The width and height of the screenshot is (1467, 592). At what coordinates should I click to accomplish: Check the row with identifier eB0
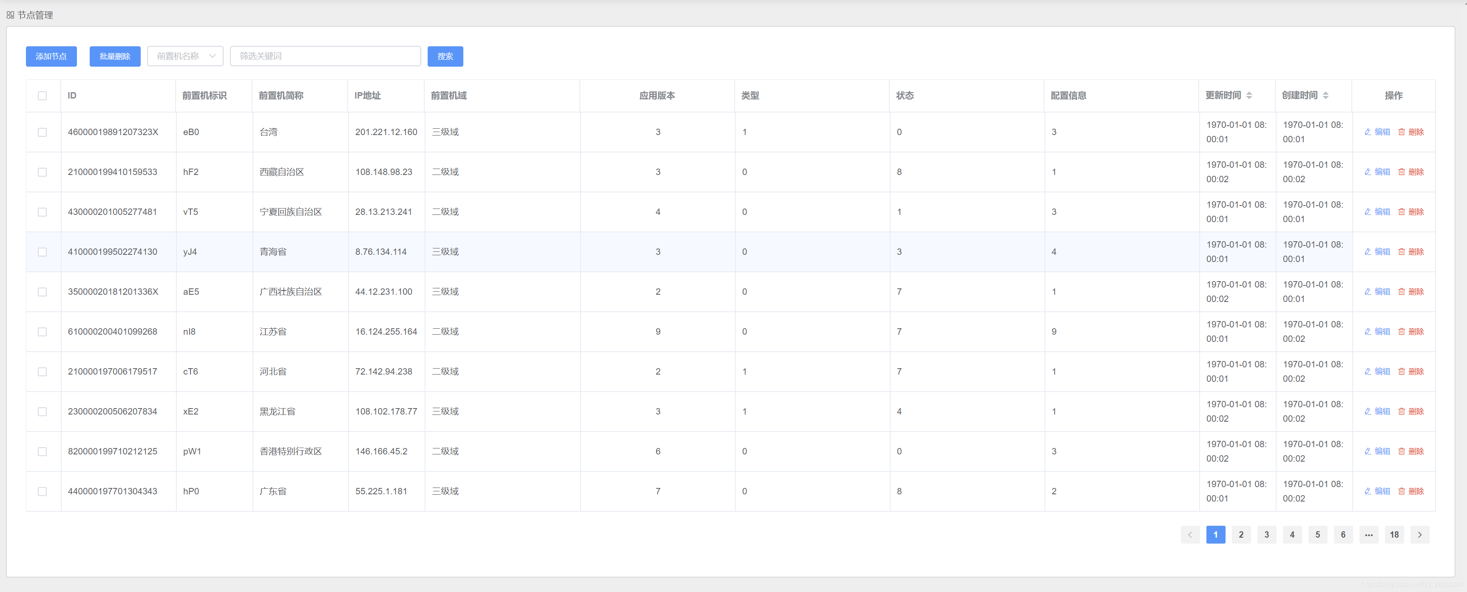42,132
